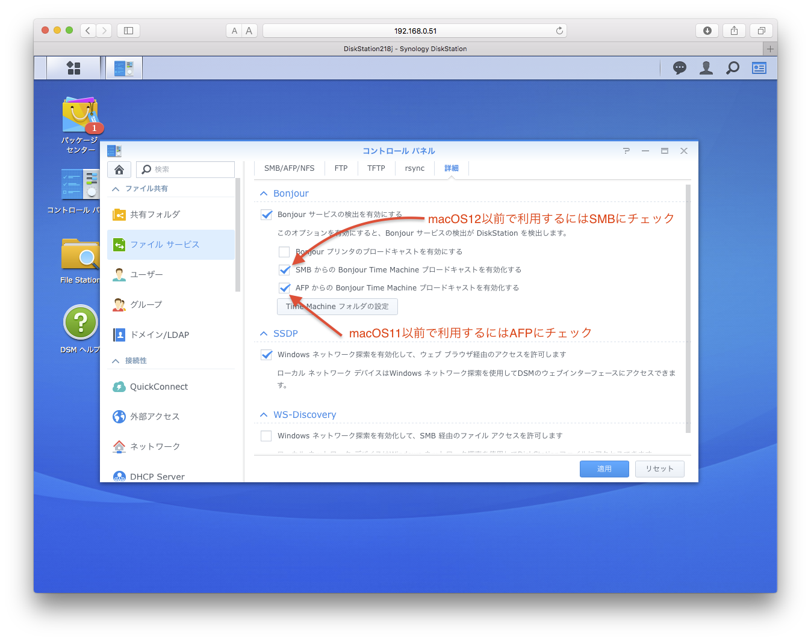
Task: Click the 適用 apply button
Action: 604,469
